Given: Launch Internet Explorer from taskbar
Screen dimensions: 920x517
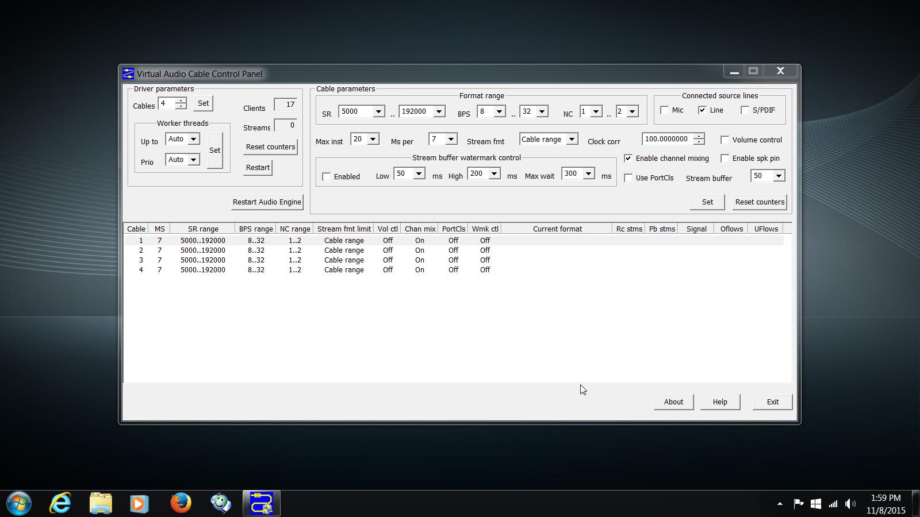Looking at the screenshot, I should (x=60, y=504).
